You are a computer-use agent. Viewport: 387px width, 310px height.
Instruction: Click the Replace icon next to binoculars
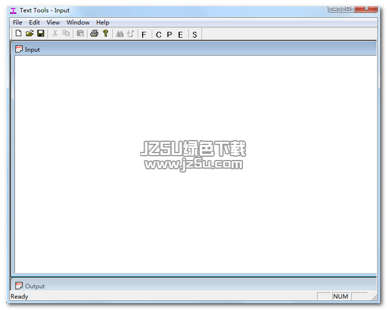(130, 34)
